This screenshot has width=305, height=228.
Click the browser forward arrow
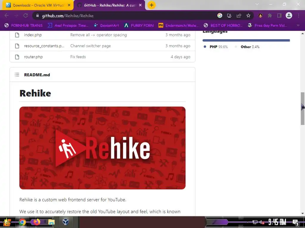pyautogui.click(x=16, y=15)
